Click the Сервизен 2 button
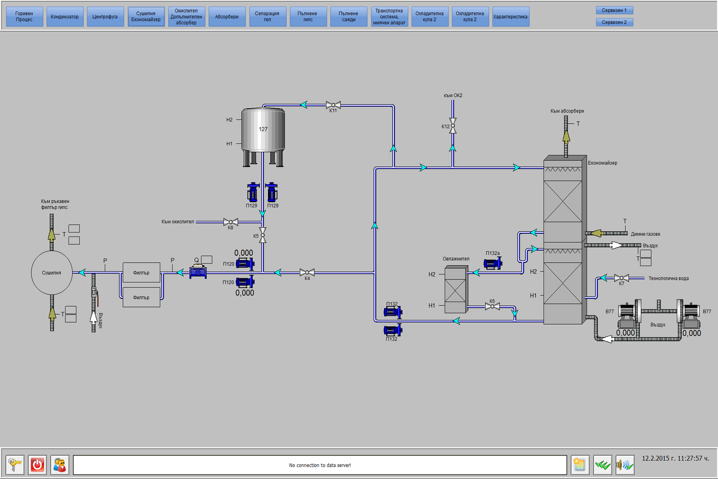718x479 pixels. coord(614,22)
